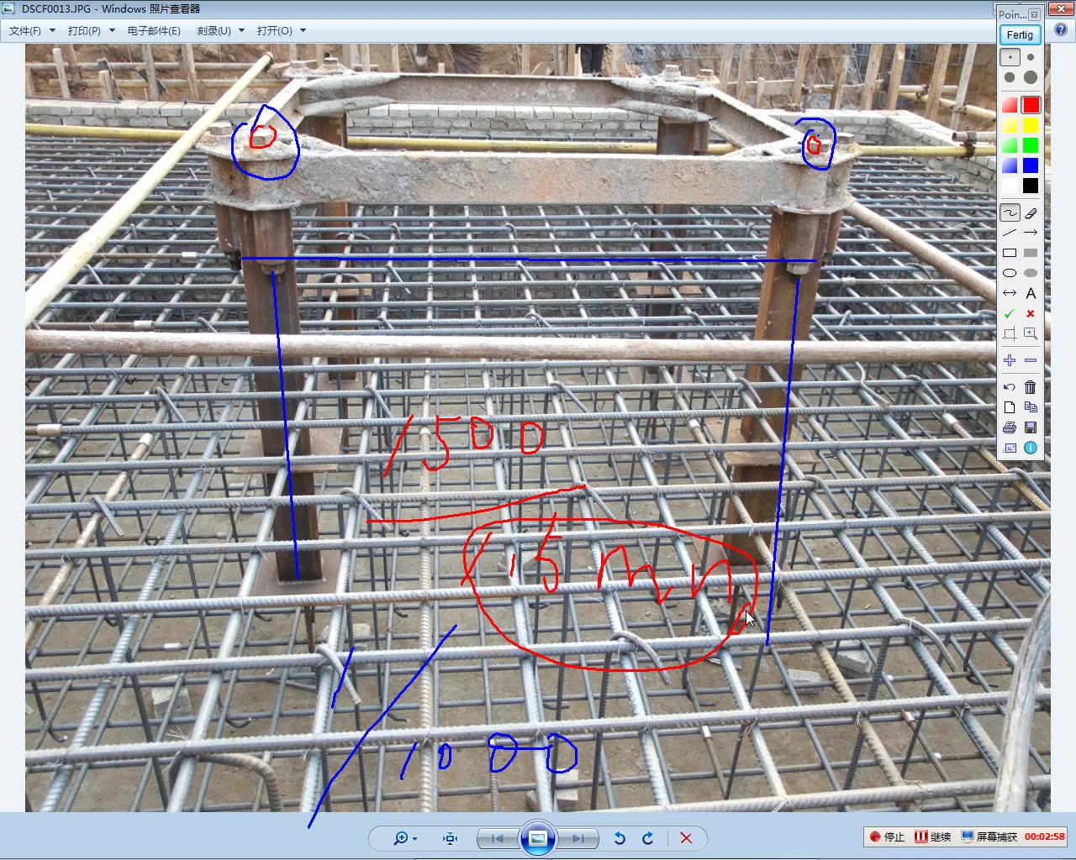Pick the white color swatch
The height and width of the screenshot is (860, 1076).
tap(1010, 186)
